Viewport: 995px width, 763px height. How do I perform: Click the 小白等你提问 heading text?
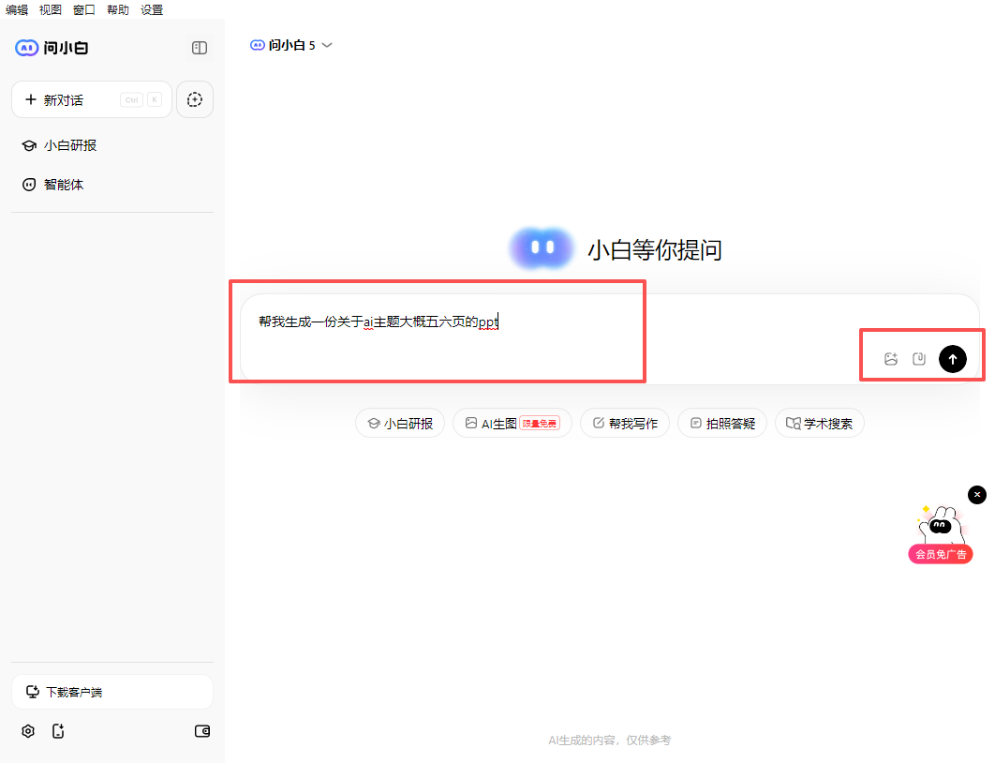click(x=655, y=250)
